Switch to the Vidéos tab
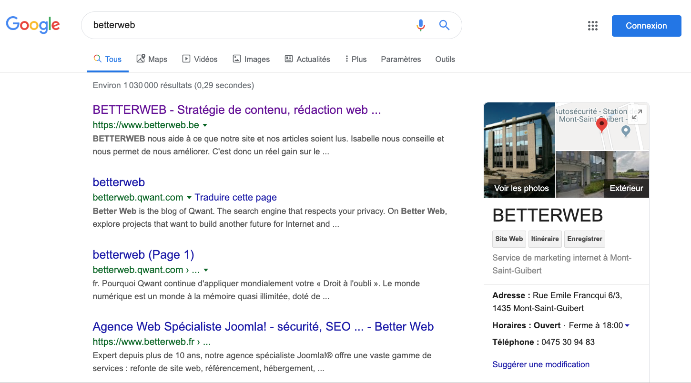 tap(200, 59)
